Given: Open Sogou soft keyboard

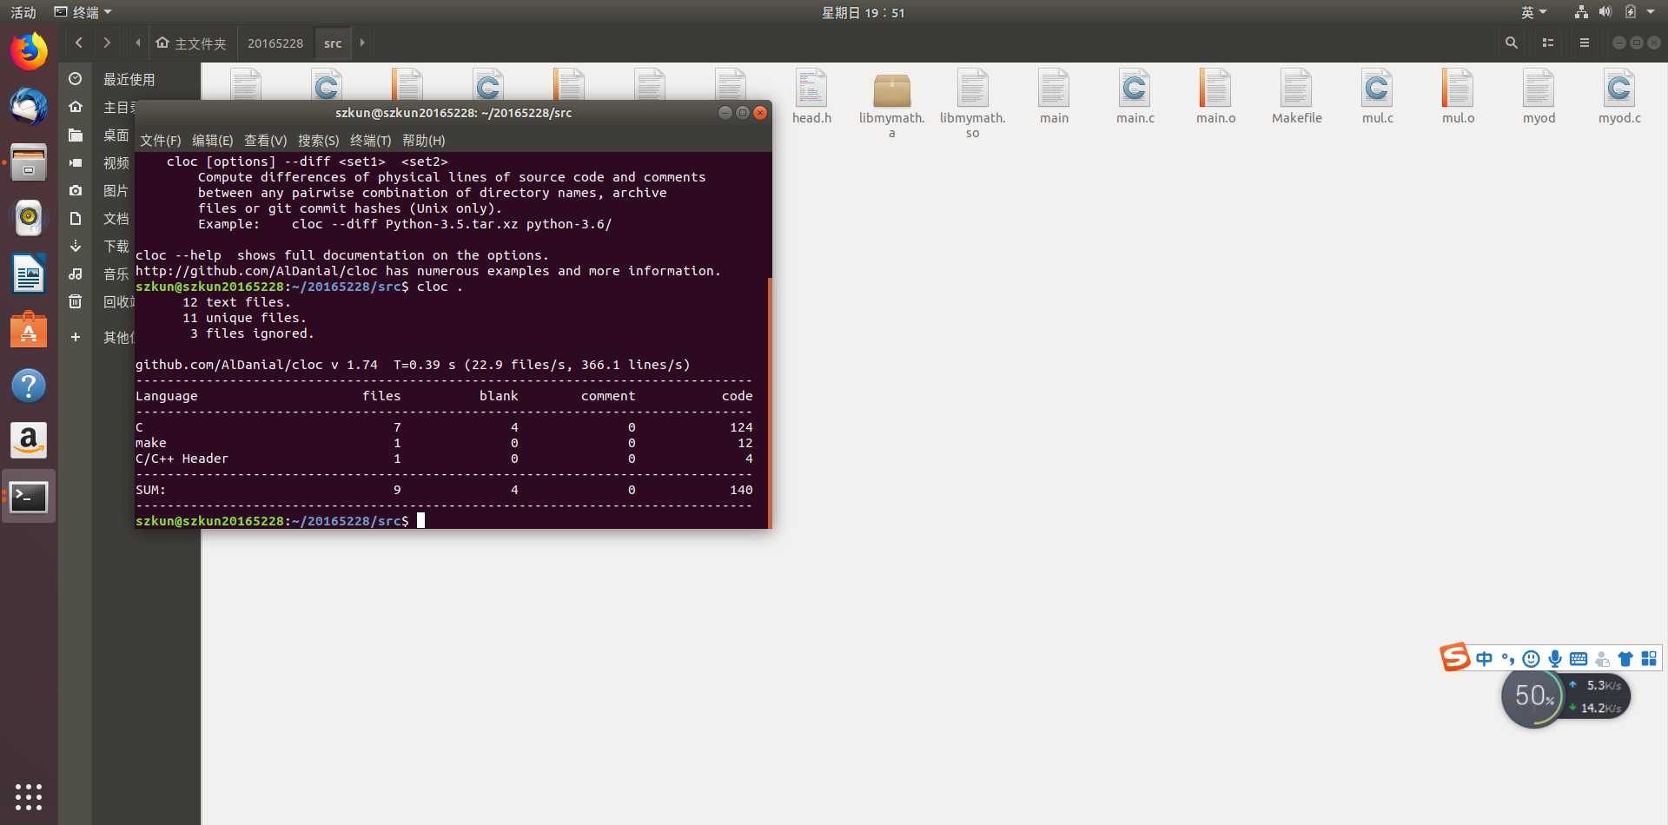Looking at the screenshot, I should 1579,658.
